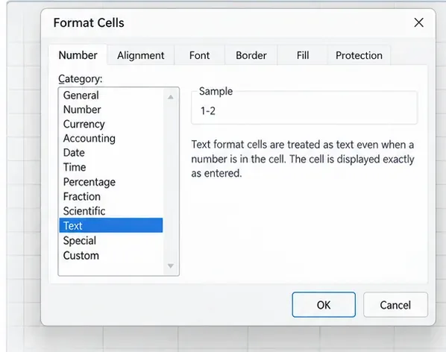This screenshot has width=446, height=352.
Task: Confirm with the OK button
Action: pyautogui.click(x=324, y=305)
